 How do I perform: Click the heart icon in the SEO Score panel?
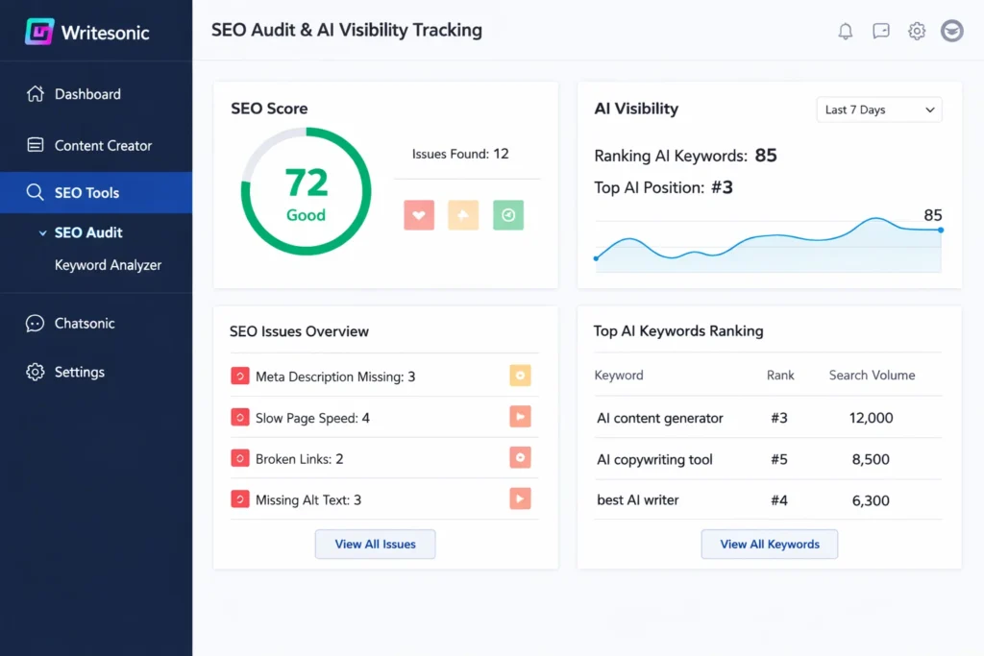coord(419,214)
